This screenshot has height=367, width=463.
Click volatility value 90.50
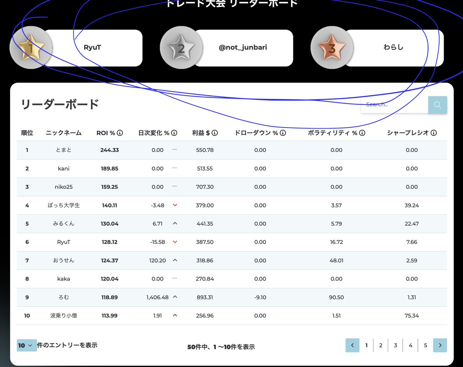[336, 297]
